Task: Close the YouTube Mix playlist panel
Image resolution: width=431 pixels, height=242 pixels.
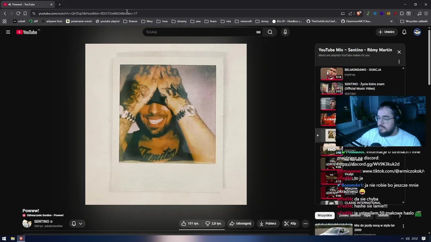Action: click(x=399, y=52)
